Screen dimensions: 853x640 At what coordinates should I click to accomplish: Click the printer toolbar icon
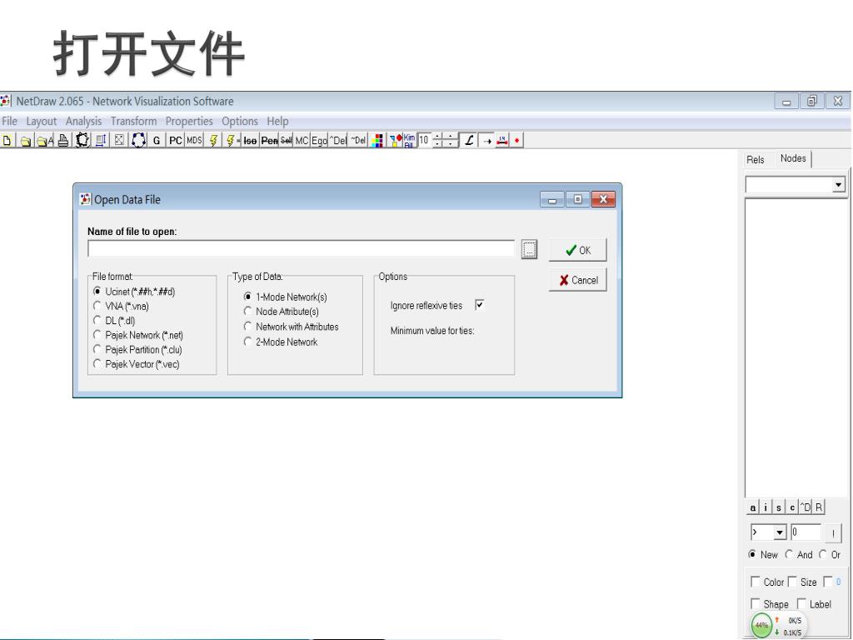(63, 141)
